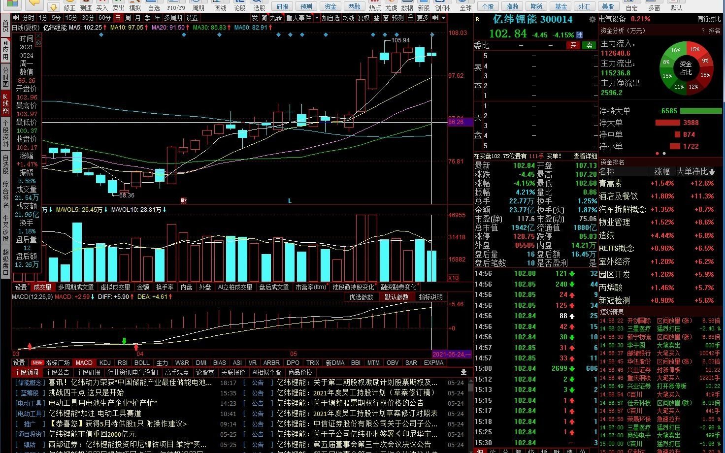
Task: Open the 个股公告 announcements tab
Action: 57,372
